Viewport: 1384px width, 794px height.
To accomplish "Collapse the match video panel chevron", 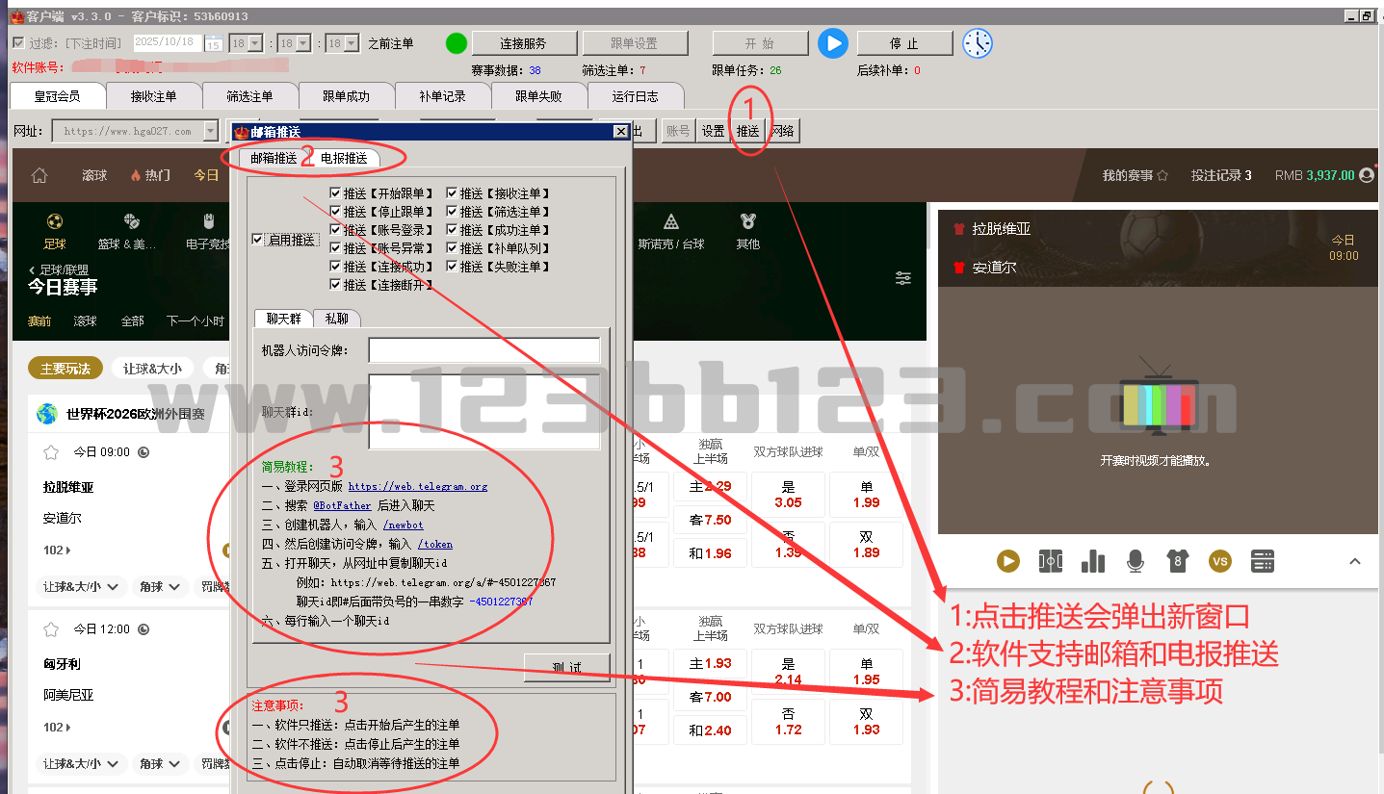I will tap(1354, 561).
